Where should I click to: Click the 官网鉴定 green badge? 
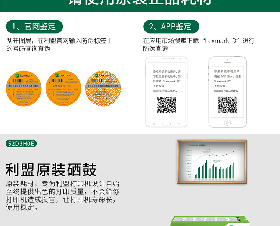[x=34, y=27]
